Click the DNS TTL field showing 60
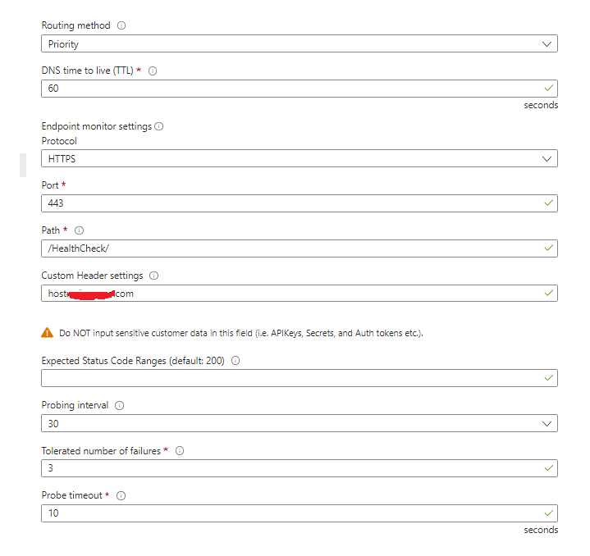Viewport: 590px width, 556px height. pos(300,89)
